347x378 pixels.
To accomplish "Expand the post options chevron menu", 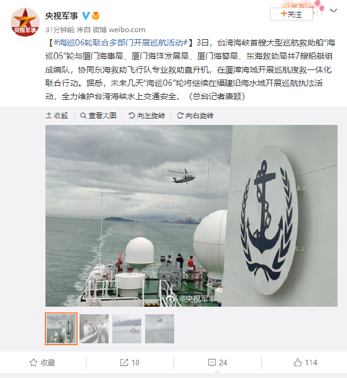I will pos(333,11).
